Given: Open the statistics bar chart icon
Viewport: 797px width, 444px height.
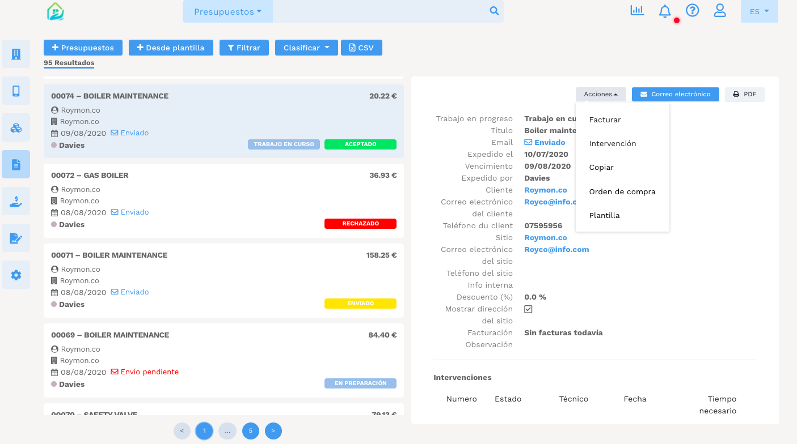Looking at the screenshot, I should pos(636,10).
